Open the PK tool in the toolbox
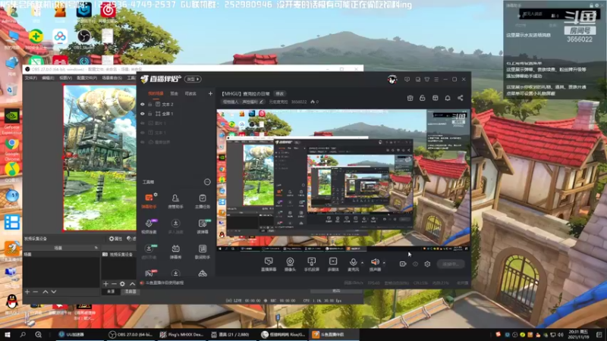The image size is (607, 341). pos(149,274)
